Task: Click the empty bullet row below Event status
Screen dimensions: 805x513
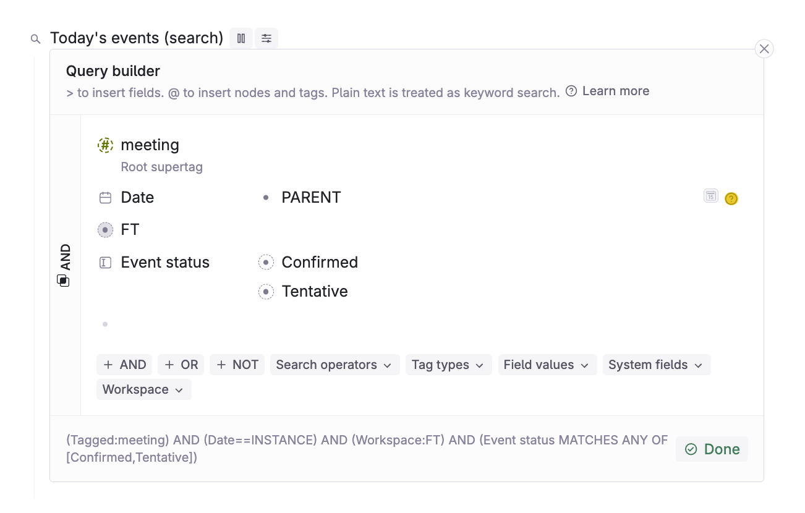Action: pos(105,324)
